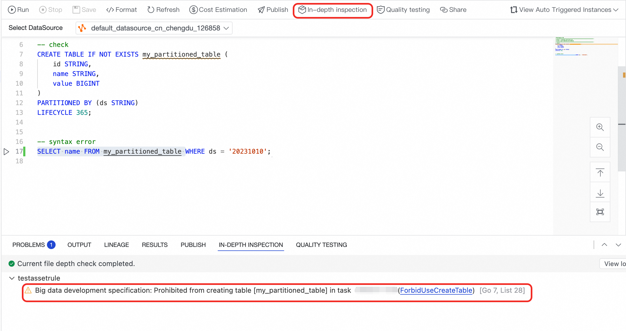This screenshot has height=331, width=626.
Task: Select the QUALITY TESTING tab
Action: pos(321,245)
